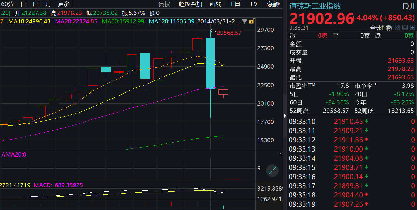
Task: Select the MA120 moving average label
Action: pyautogui.click(x=172, y=21)
